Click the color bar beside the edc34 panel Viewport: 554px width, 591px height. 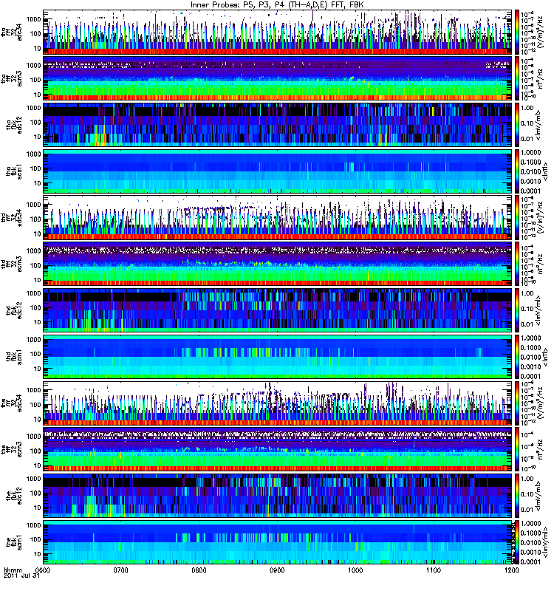point(517,403)
